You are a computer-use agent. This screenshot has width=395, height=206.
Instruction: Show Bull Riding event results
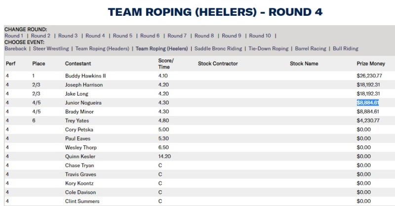coord(346,49)
